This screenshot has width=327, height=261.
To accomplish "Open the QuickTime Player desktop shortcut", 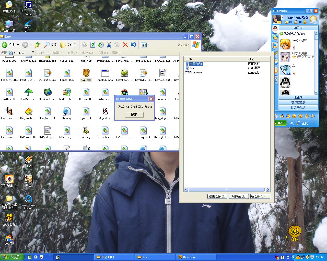I will pos(28,202).
